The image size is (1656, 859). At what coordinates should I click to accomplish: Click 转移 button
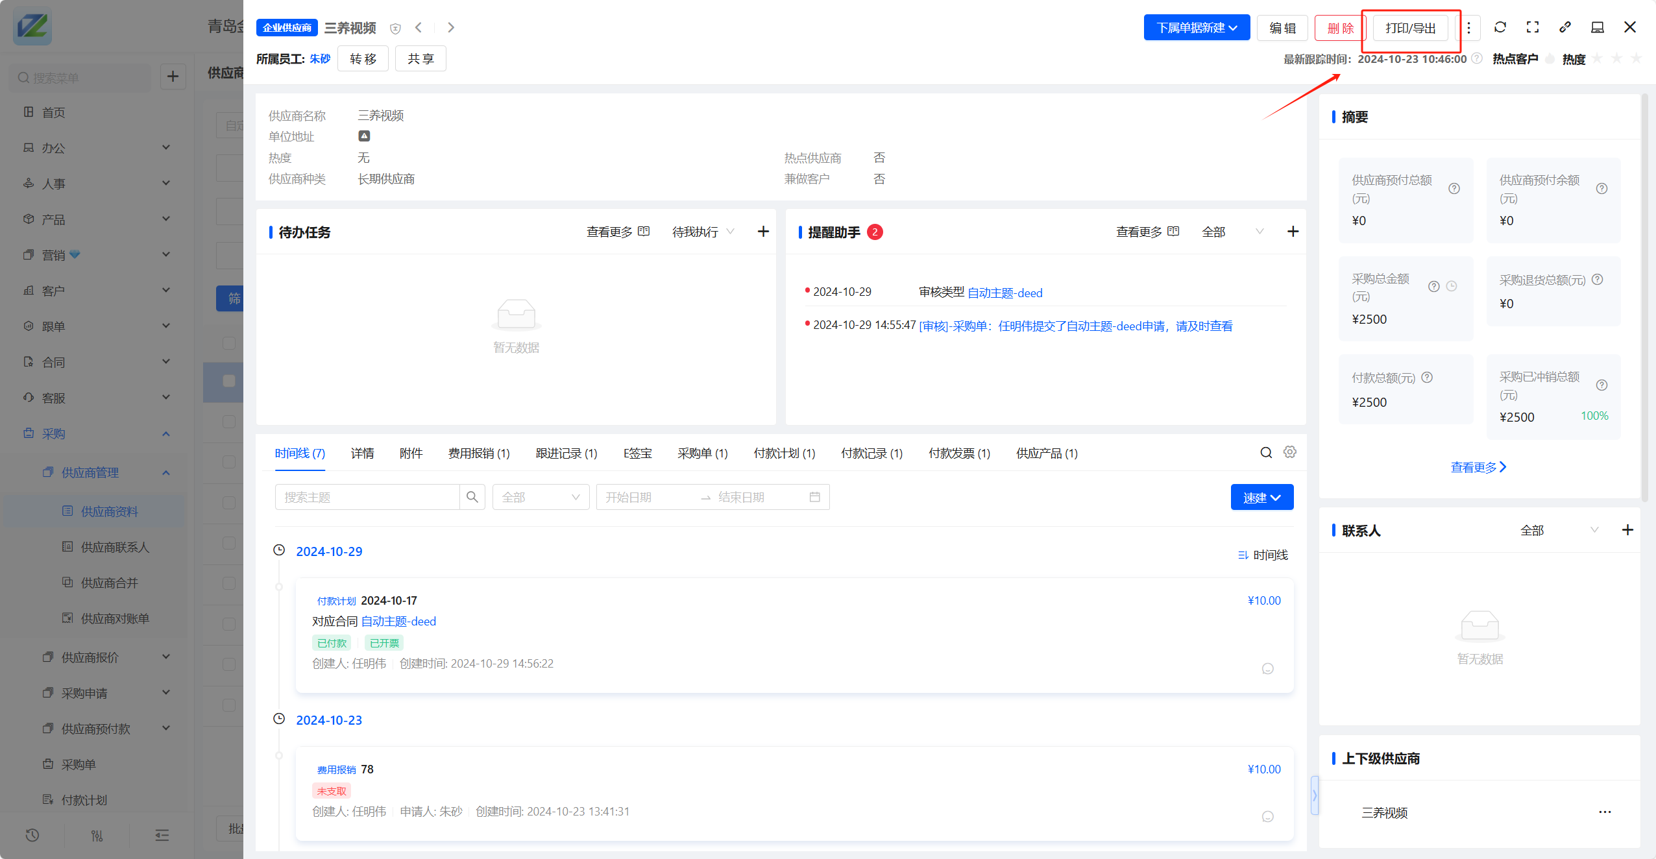pos(363,58)
